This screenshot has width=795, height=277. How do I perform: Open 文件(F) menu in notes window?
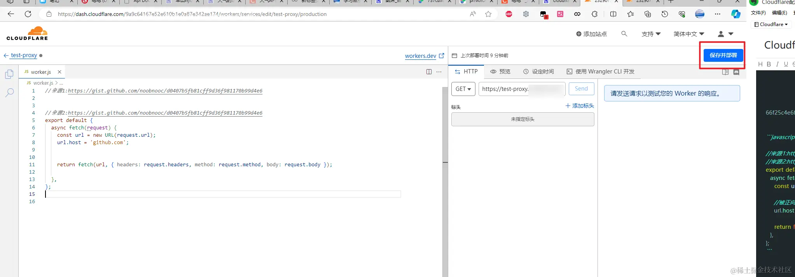[758, 13]
